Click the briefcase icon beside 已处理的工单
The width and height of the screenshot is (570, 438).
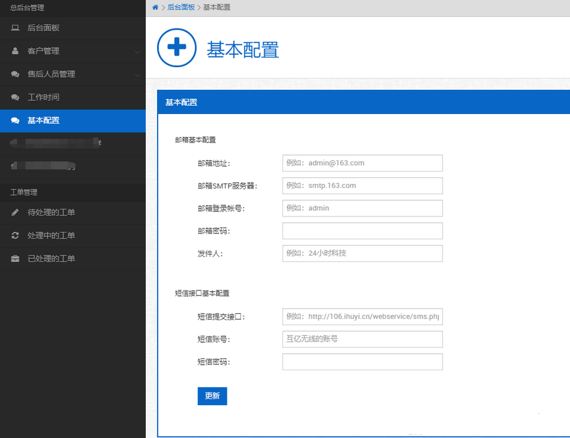click(14, 258)
